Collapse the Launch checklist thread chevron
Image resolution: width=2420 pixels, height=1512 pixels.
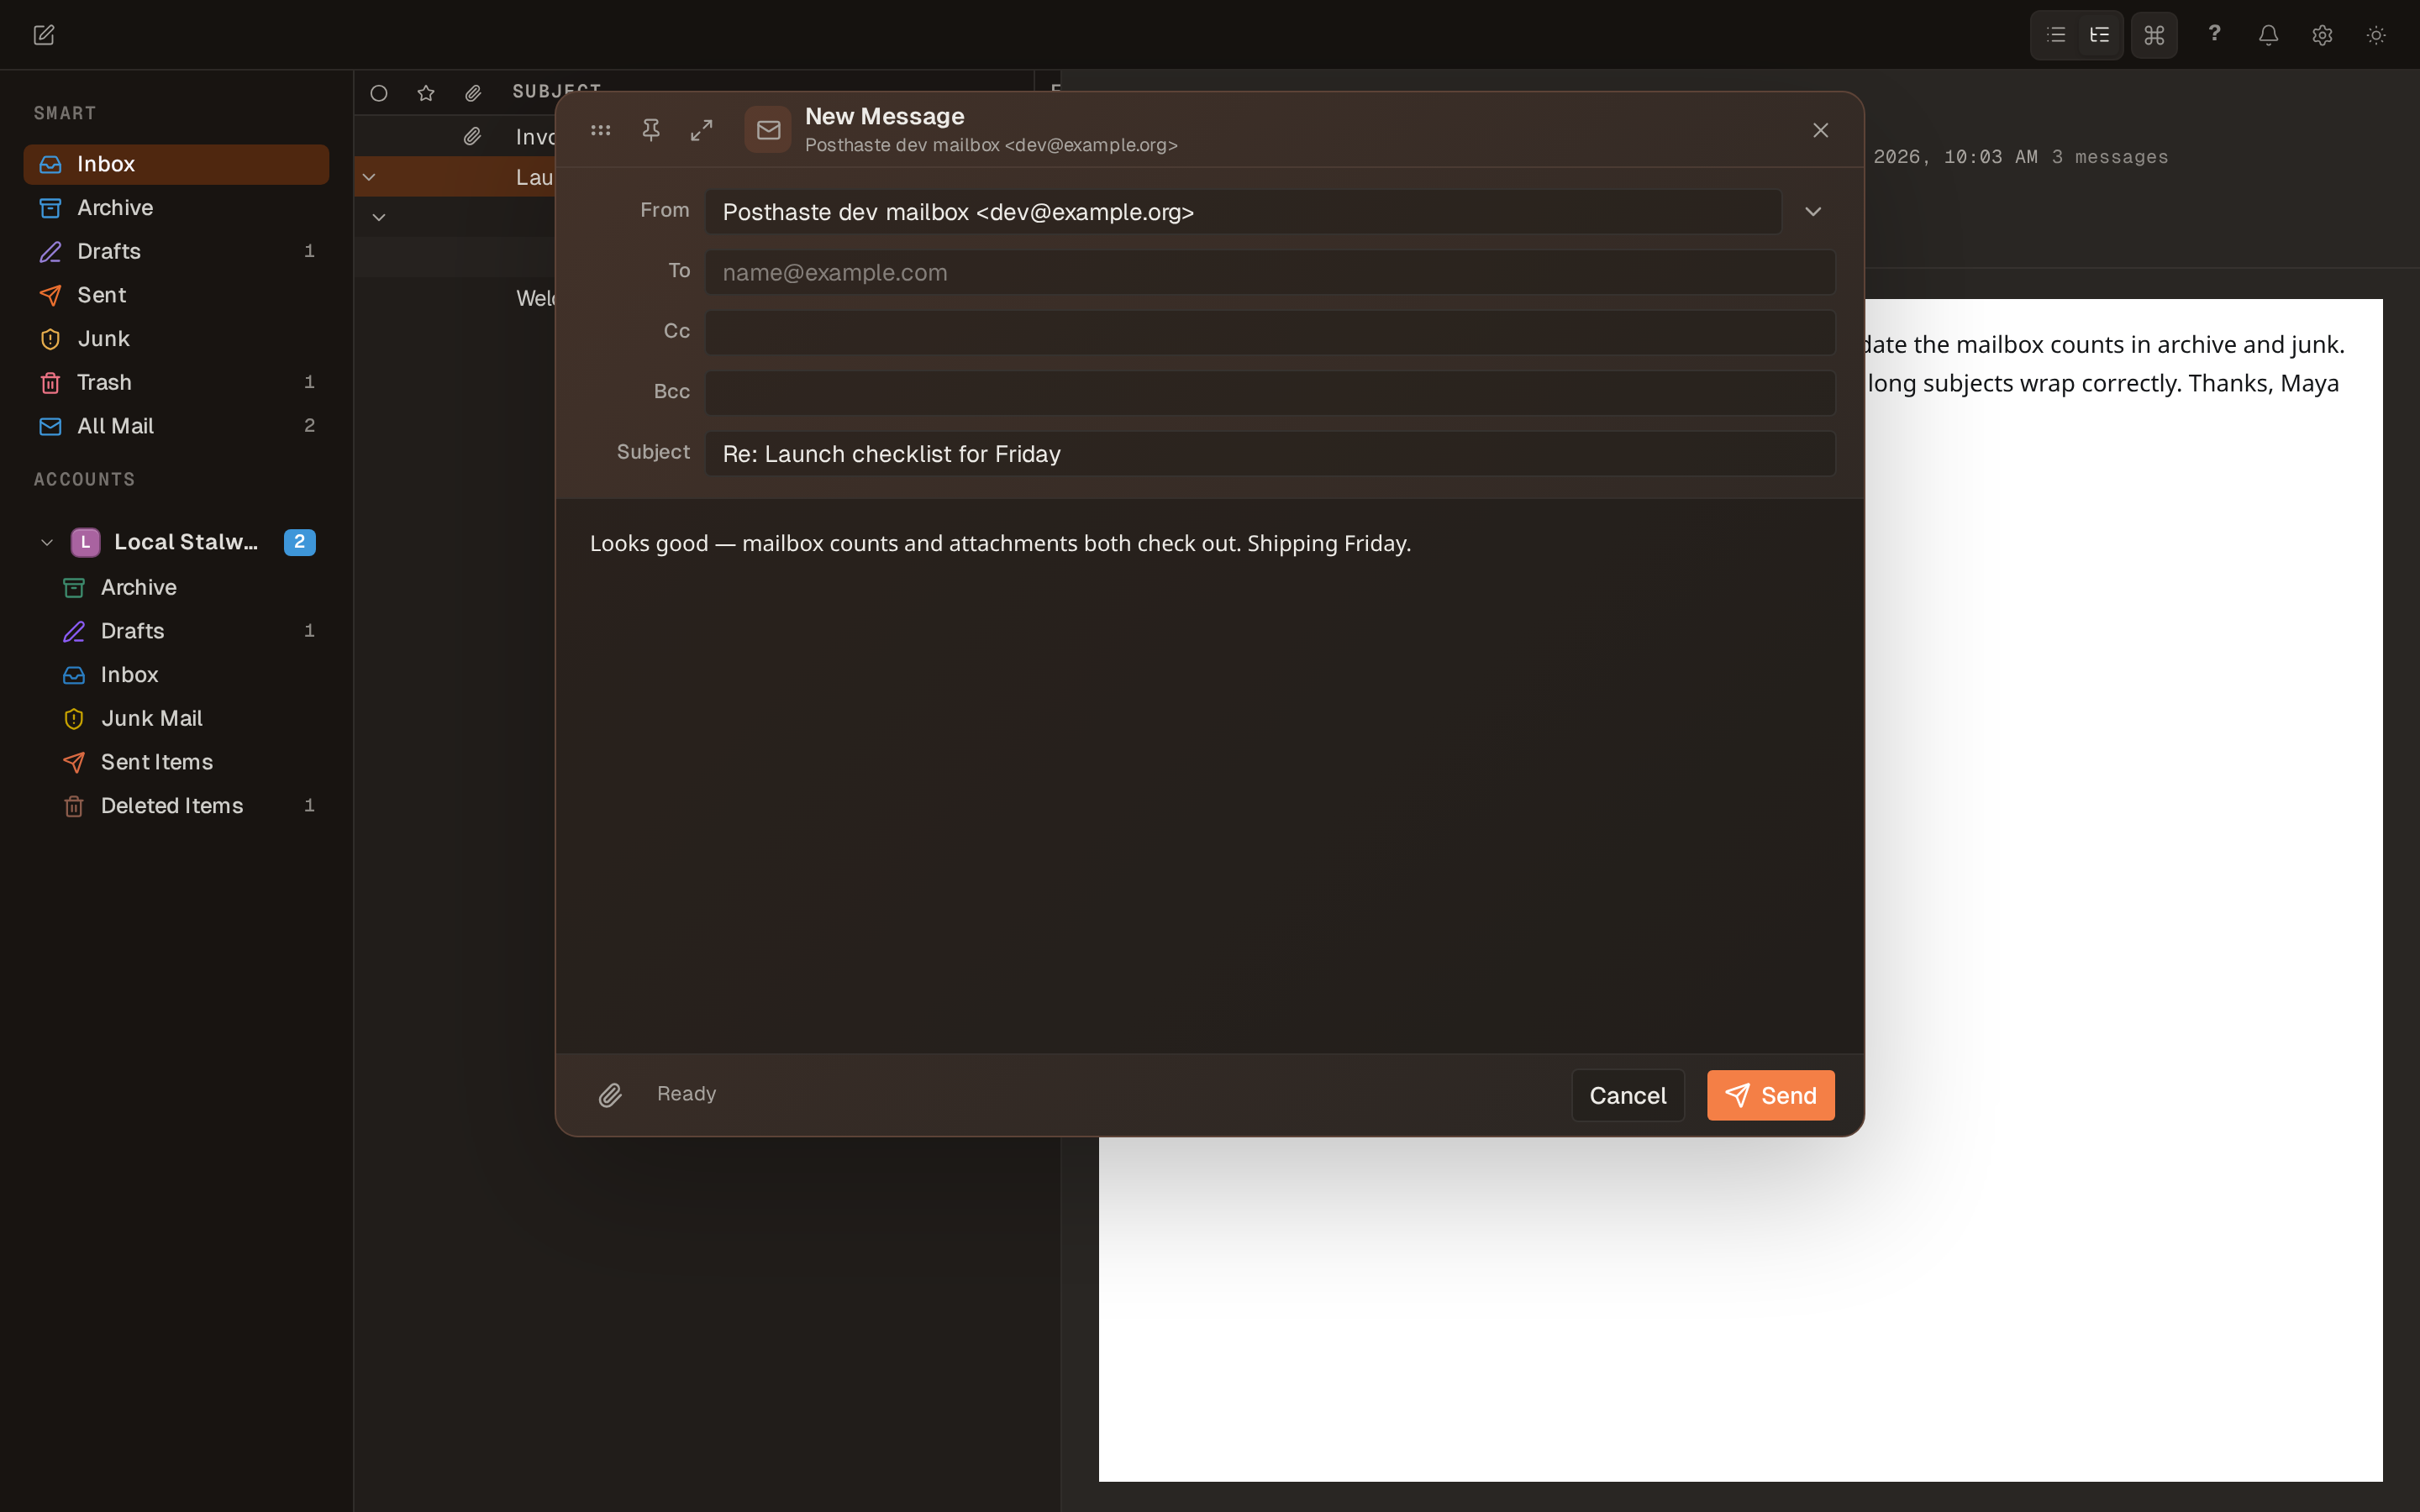[x=369, y=177]
